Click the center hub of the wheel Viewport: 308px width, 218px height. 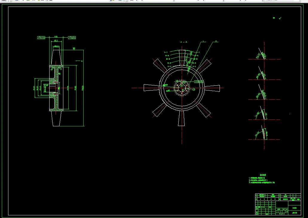182,87
